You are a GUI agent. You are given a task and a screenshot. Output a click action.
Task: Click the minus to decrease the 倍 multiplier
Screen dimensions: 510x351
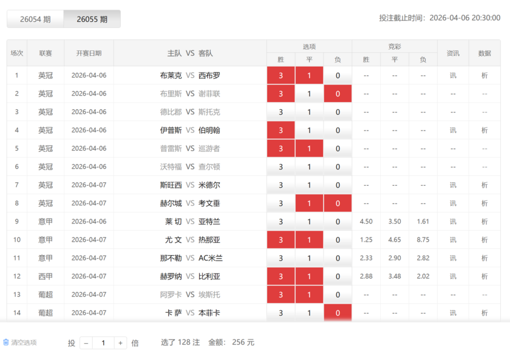point(86,341)
